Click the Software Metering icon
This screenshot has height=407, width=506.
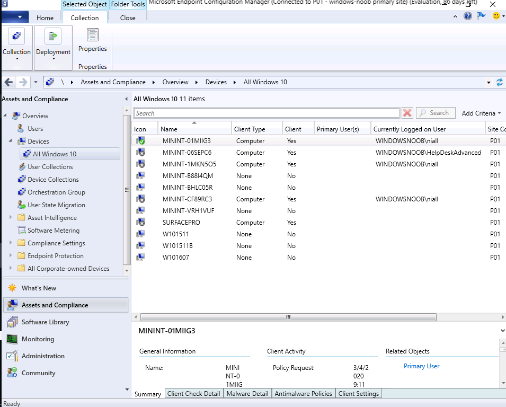click(22, 231)
